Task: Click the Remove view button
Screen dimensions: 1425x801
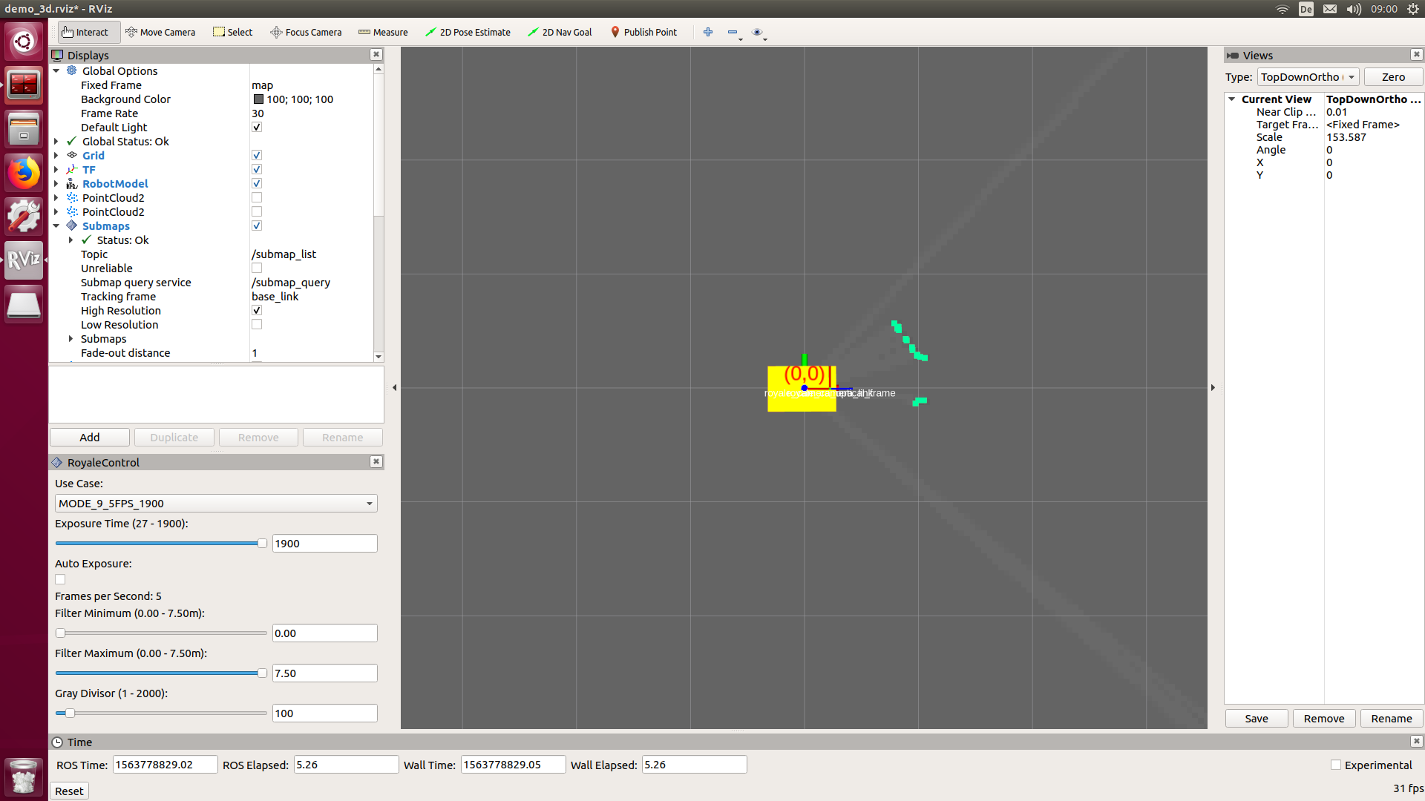Action: pos(1324,718)
